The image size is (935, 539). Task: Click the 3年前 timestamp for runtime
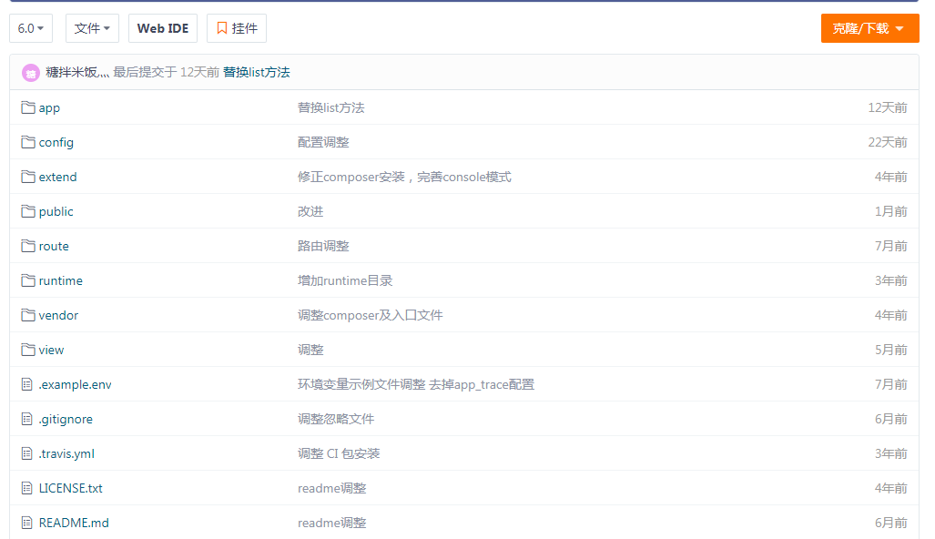891,280
